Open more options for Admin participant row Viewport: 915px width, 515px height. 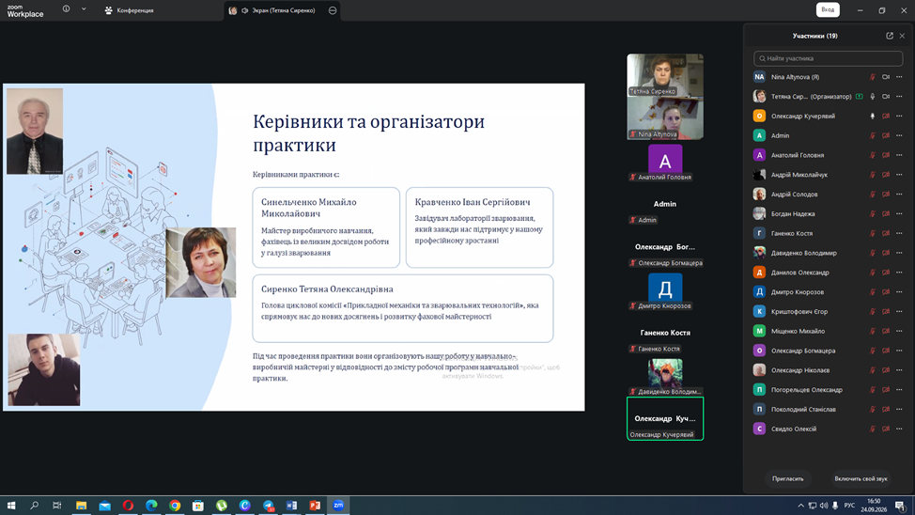tap(899, 135)
